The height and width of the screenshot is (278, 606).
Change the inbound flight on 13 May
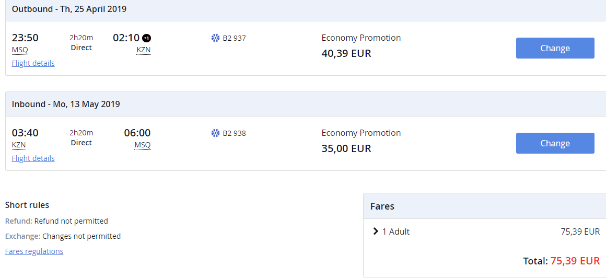[555, 143]
